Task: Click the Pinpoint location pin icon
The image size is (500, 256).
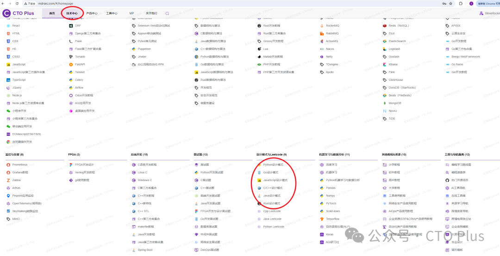Action: [8, 195]
